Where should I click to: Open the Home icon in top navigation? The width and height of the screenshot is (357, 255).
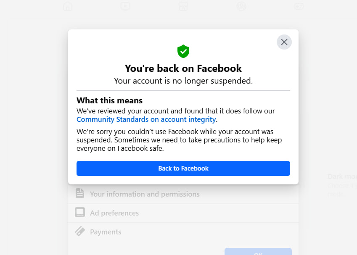pyautogui.click(x=68, y=6)
